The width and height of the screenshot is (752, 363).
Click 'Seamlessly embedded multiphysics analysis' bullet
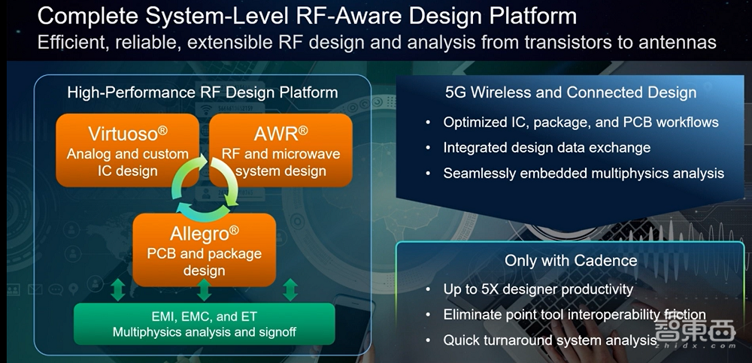584,173
